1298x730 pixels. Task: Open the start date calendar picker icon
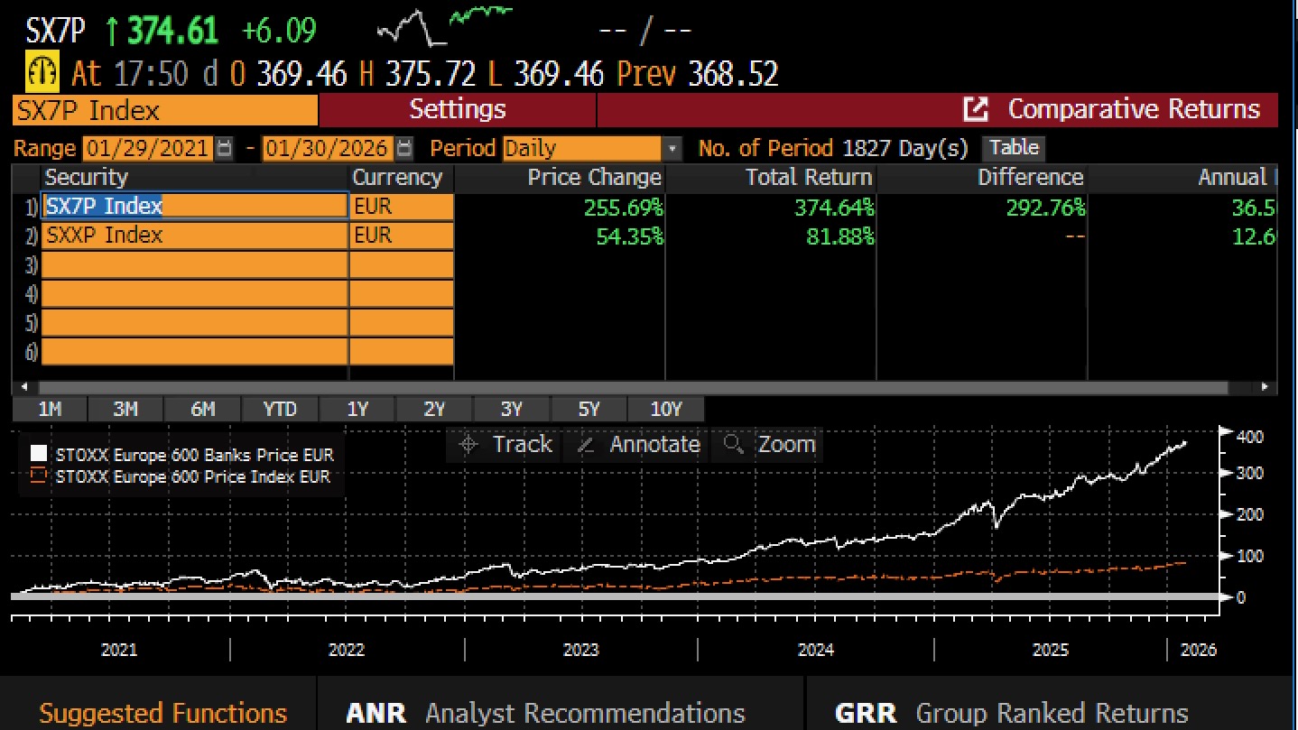pos(225,148)
